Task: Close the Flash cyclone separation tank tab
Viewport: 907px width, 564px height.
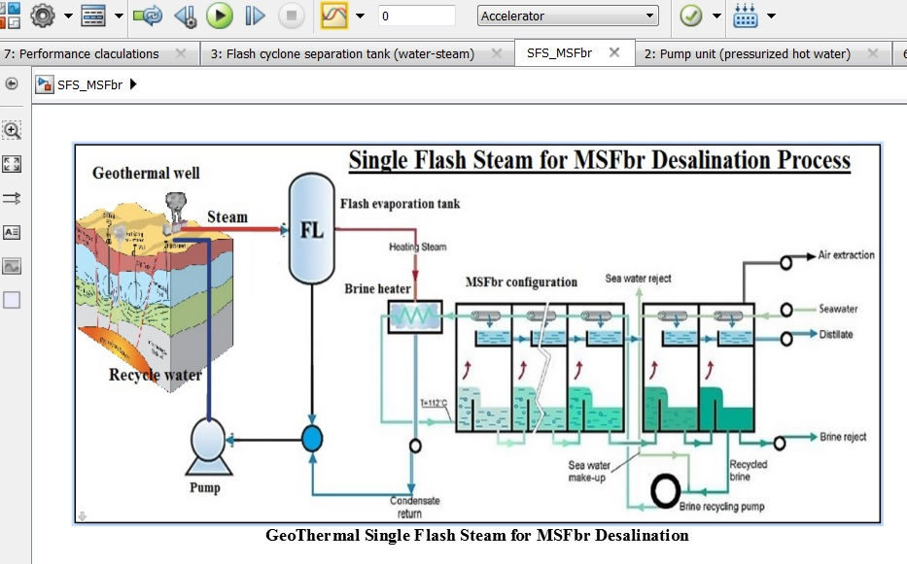Action: tap(497, 53)
